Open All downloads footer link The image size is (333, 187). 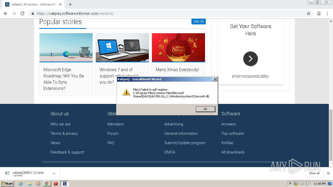[x=233, y=152]
